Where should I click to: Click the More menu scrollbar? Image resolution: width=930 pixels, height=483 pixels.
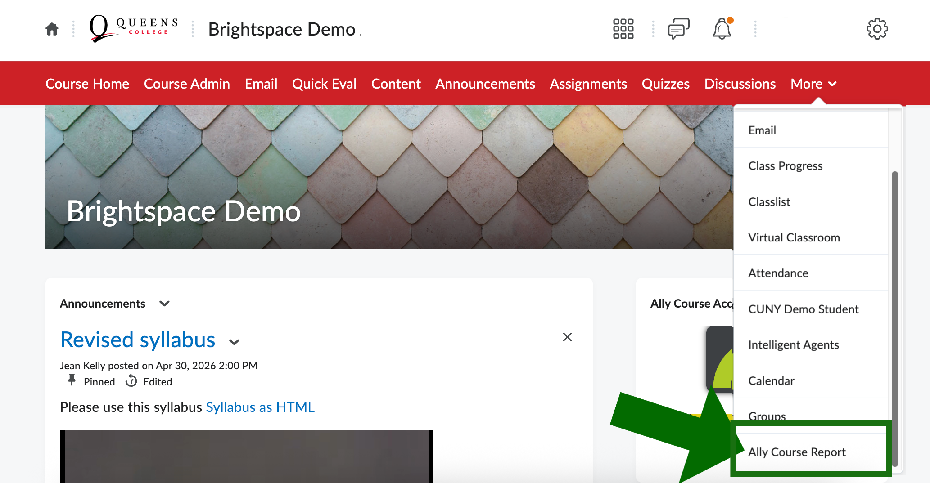pyautogui.click(x=895, y=319)
